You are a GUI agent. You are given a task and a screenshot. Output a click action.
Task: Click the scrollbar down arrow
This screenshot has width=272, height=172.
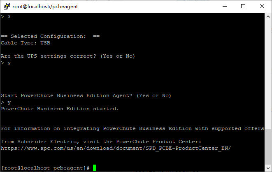click(268, 168)
